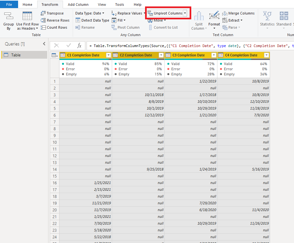Click the Pivot Column icon
The height and width of the screenshot is (243, 294).
114,27
